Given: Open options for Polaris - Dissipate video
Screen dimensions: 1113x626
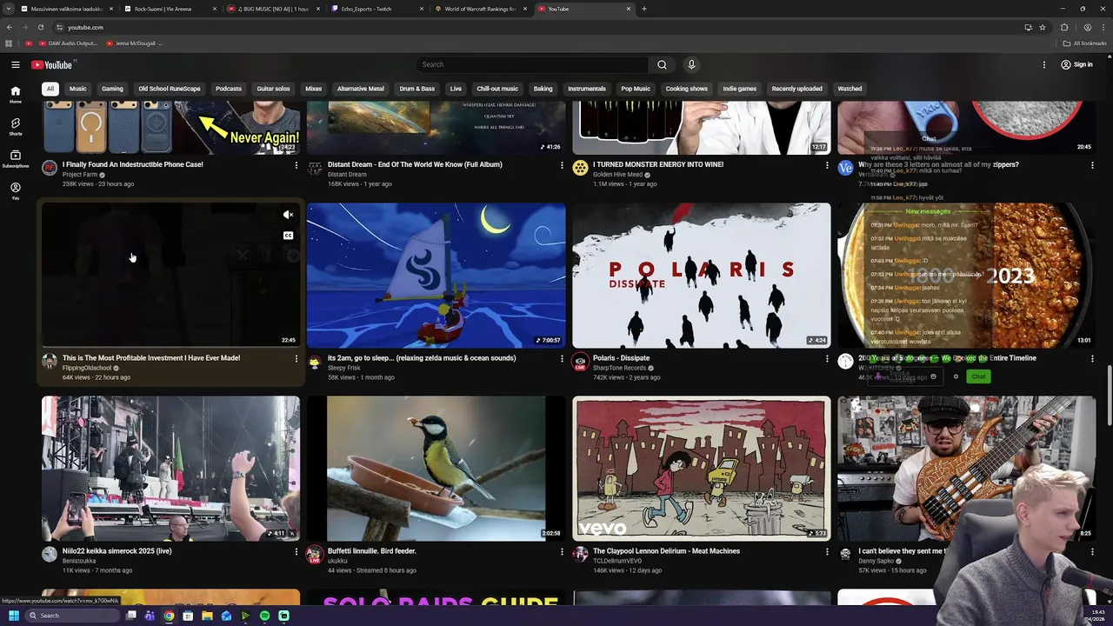Looking at the screenshot, I should (x=827, y=358).
